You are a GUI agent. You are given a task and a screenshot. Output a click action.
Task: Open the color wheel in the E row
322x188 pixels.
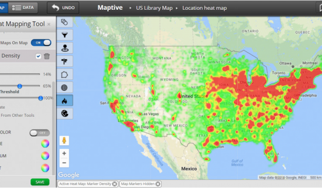click(x=45, y=144)
